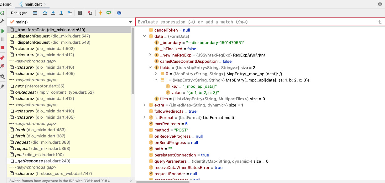Image resolution: width=385 pixels, height=183 pixels.
Task: Step into the current call
Action: 53,13
